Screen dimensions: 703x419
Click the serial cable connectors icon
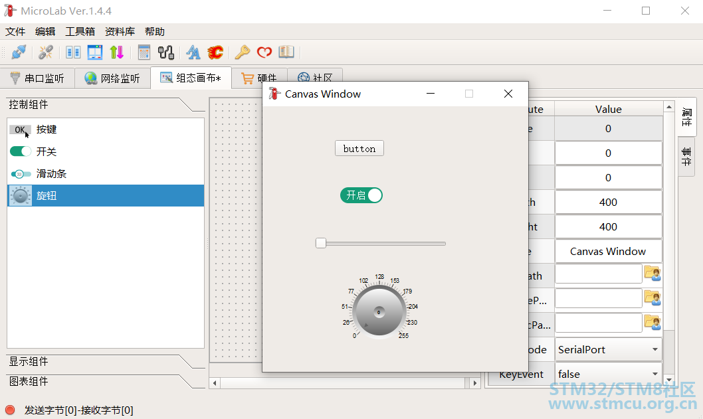tap(166, 52)
